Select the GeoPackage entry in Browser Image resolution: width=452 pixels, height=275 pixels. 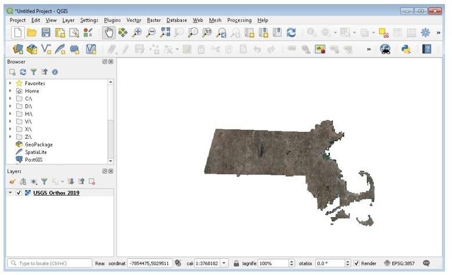[38, 144]
